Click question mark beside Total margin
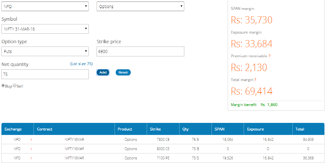The image size is (326, 163). click(x=255, y=80)
